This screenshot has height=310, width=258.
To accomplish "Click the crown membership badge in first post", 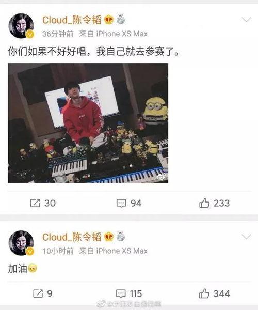I will [x=109, y=20].
